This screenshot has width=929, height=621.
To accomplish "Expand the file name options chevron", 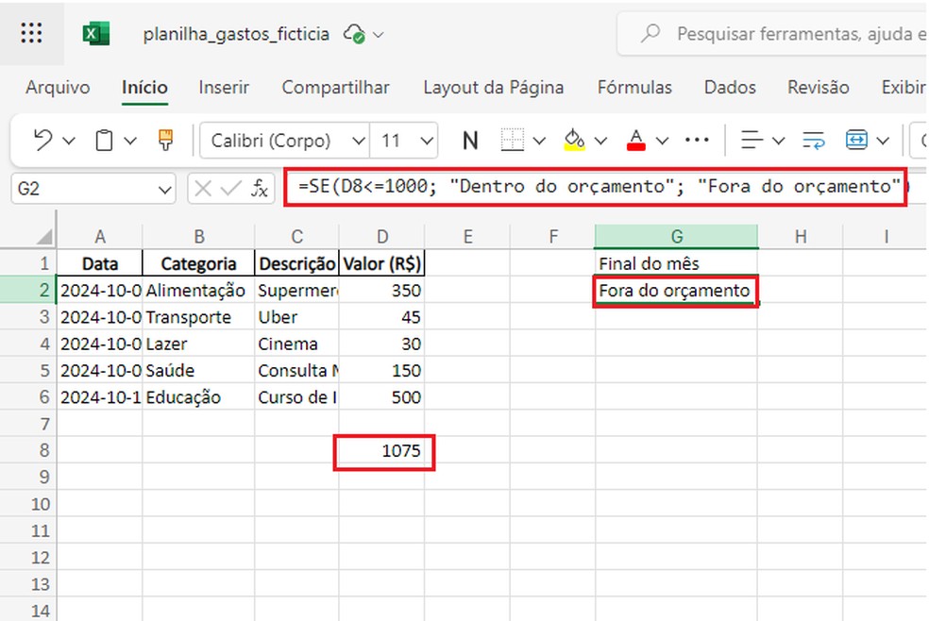I will (x=379, y=35).
